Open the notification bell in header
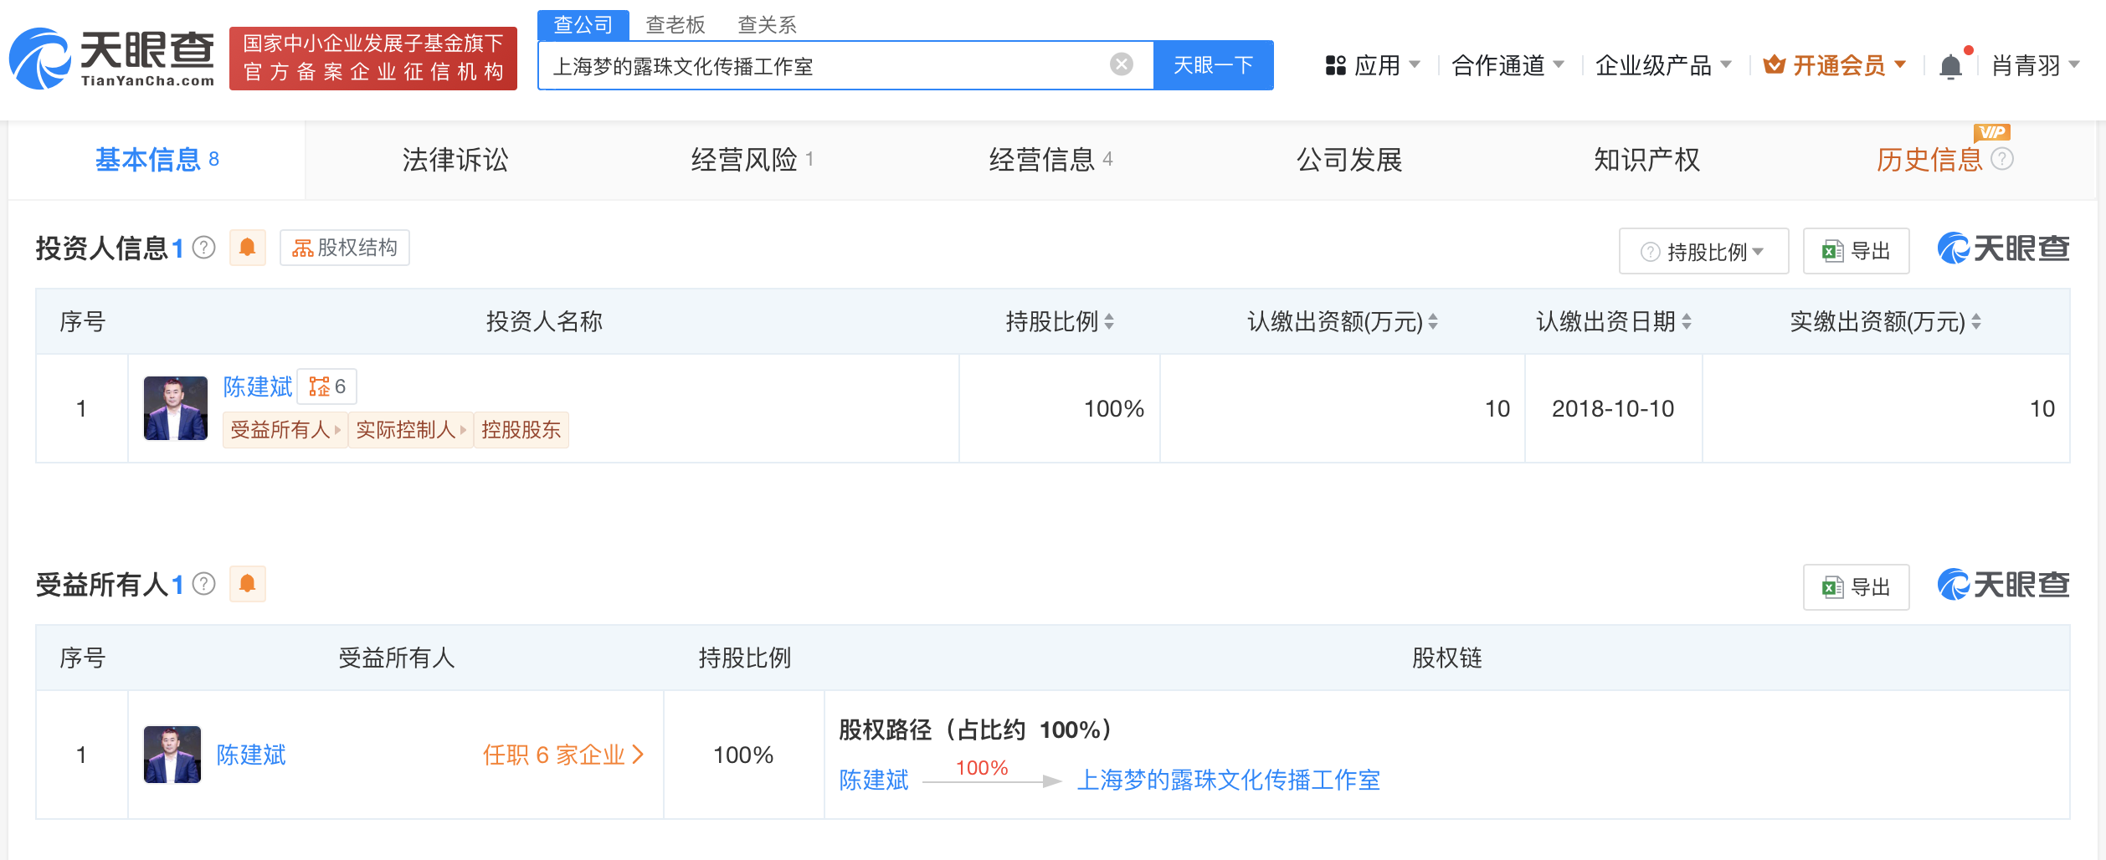Screen dimensions: 2106x860 point(1950,66)
